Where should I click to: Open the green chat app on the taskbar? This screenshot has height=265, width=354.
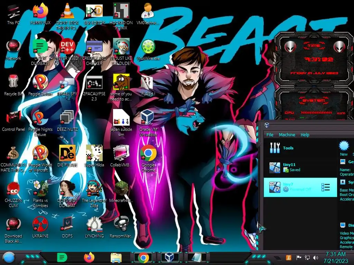click(62, 257)
